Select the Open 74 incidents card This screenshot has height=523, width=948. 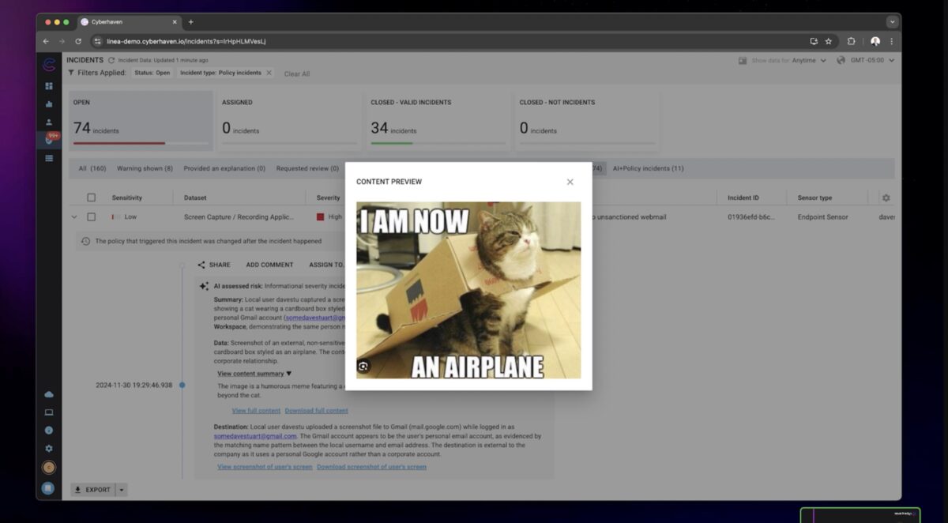click(141, 120)
